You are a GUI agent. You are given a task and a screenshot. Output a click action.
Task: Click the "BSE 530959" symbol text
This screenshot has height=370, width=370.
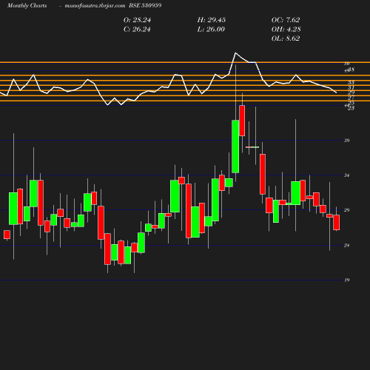pos(145,6)
